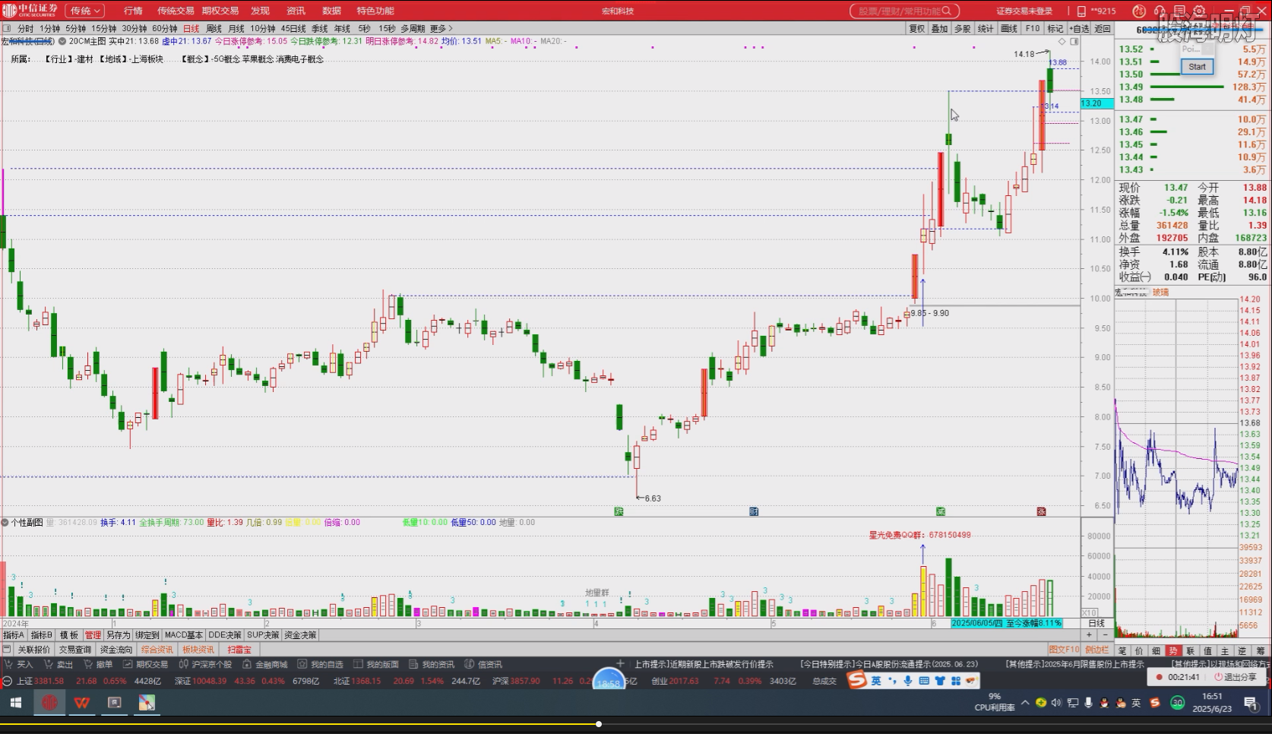Viewport: 1272px width, 734px height.
Task: Switch to 分时 chart period
Action: coord(25,29)
